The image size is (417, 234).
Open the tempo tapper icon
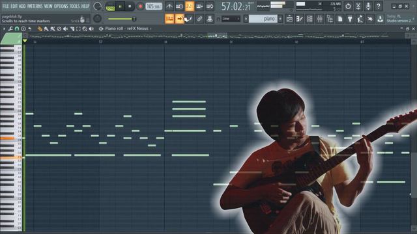360,19
